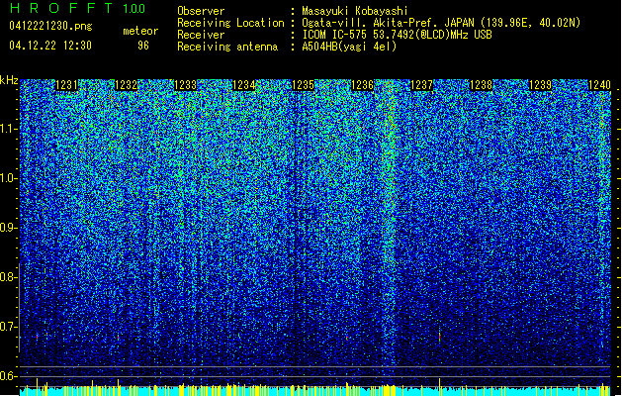This screenshot has width=622, height=396.
Task: Click the 1.1 kHz axis tick label
Action: pyautogui.click(x=7, y=129)
